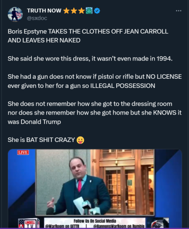This screenshot has height=229, width=189.
Task: Click the third gold star beside name
Action: 81,11
